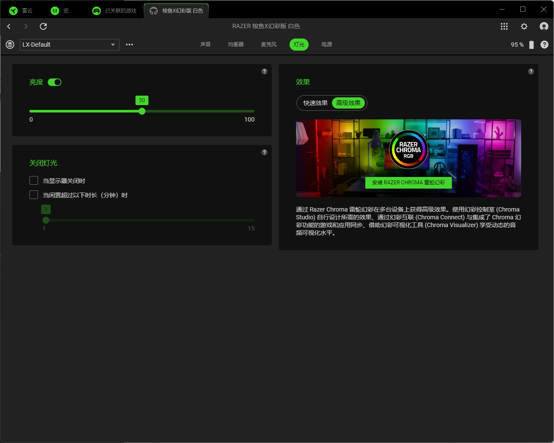
Task: Click the Razer Chroma RGB logo
Action: (409, 150)
